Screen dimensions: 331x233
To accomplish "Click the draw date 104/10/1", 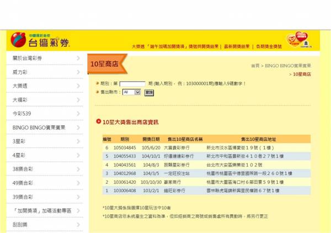I will 151,156.
